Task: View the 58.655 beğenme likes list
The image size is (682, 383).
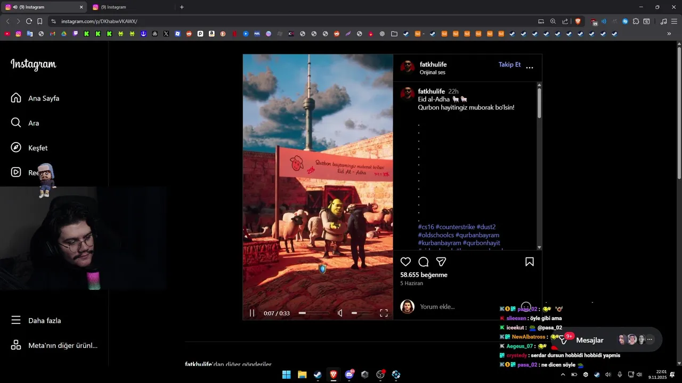Action: click(x=424, y=275)
